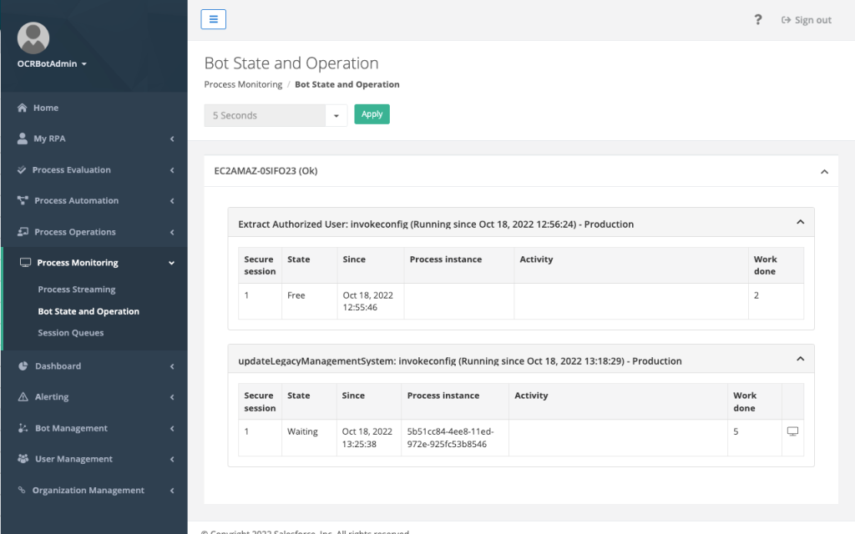Screen dimensions: 855x534
Task: Expand Process Evaluation chevron
Action: 172,170
